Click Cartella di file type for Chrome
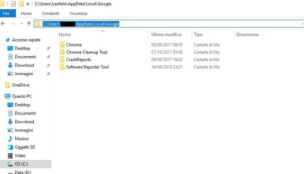This screenshot has width=304, height=174. click(x=207, y=45)
